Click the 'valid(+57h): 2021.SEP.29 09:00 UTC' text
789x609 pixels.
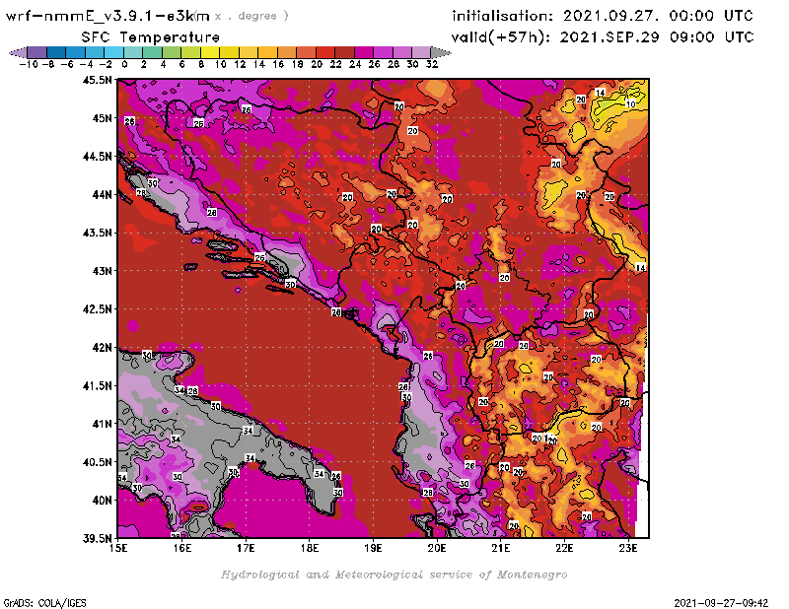click(603, 37)
